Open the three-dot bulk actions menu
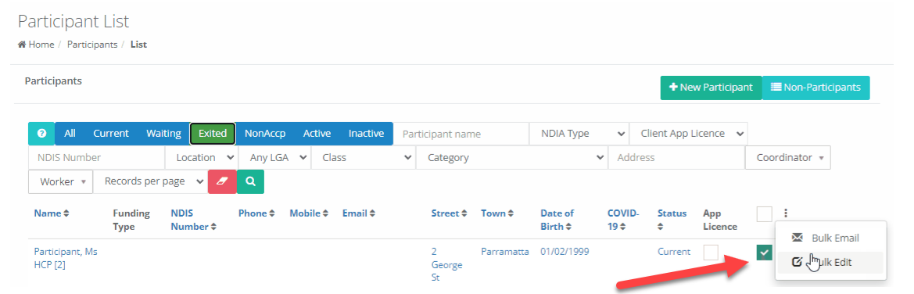 [785, 214]
